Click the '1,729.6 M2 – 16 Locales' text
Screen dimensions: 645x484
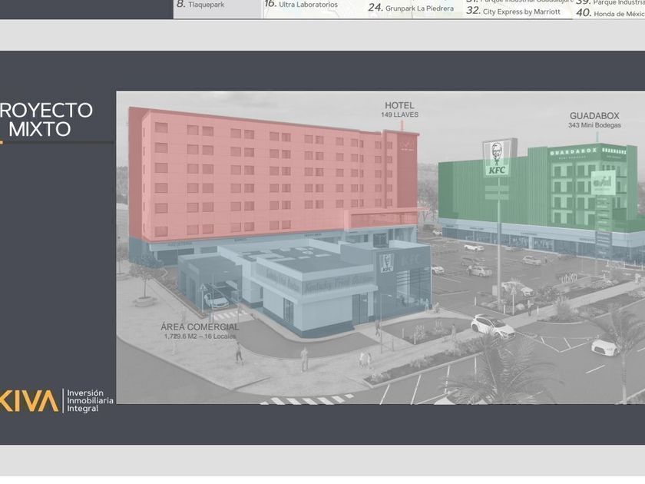[200, 336]
